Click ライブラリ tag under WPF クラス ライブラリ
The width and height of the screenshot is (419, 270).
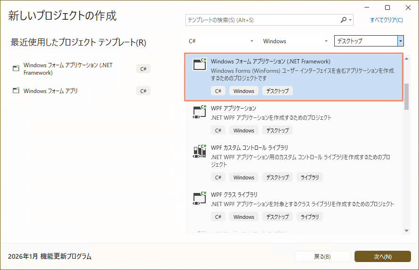click(309, 216)
